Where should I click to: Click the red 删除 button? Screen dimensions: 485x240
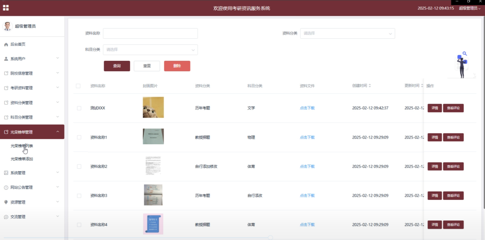[177, 66]
